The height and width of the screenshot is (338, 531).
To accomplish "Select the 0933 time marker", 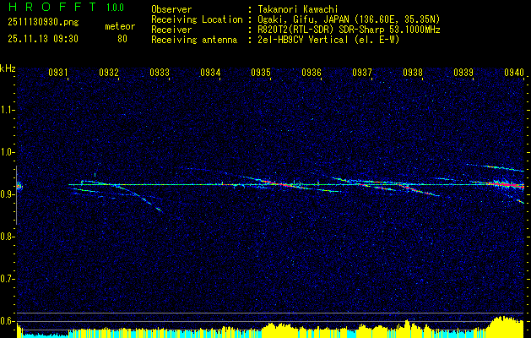I will [160, 72].
